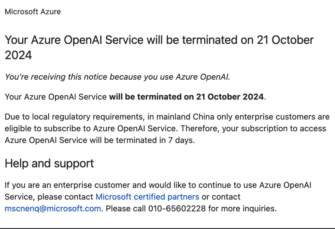Image resolution: width=335 pixels, height=229 pixels.
Task: Click the bold 'will be terminated' text
Action: [x=186, y=97]
